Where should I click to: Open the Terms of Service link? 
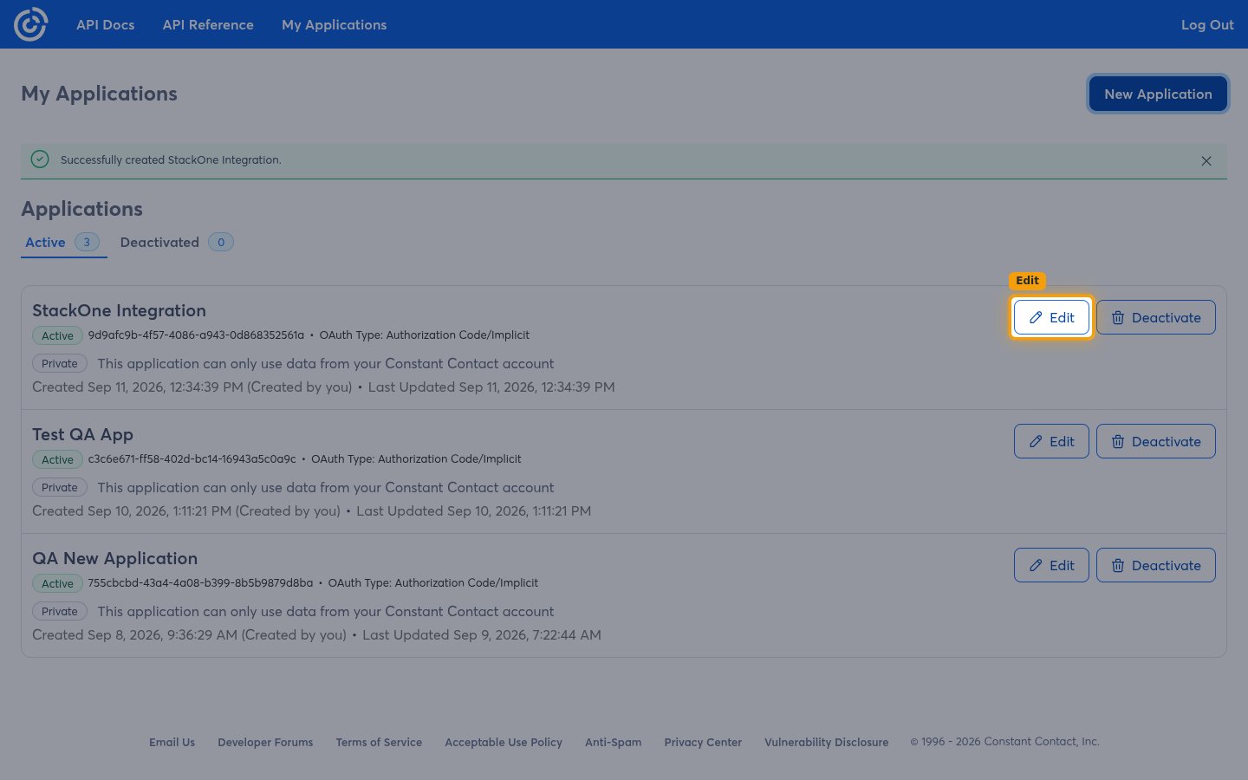379,742
